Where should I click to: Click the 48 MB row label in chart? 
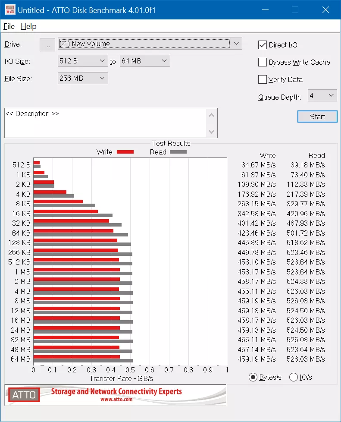pos(20,350)
